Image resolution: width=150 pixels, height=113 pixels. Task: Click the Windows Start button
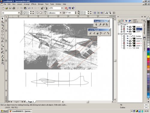4,111
